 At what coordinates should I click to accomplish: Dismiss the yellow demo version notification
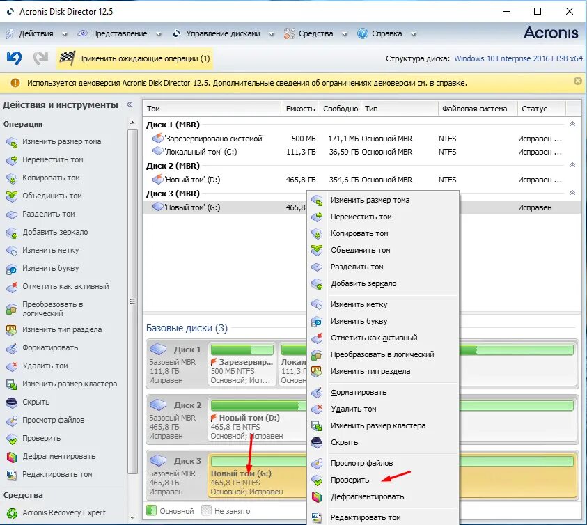pos(578,81)
